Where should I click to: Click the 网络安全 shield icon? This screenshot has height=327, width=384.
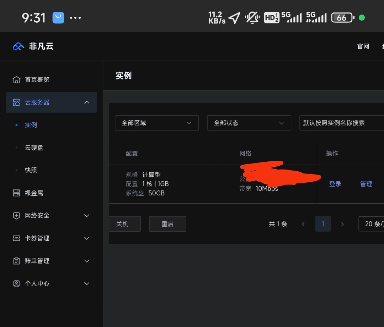16,215
